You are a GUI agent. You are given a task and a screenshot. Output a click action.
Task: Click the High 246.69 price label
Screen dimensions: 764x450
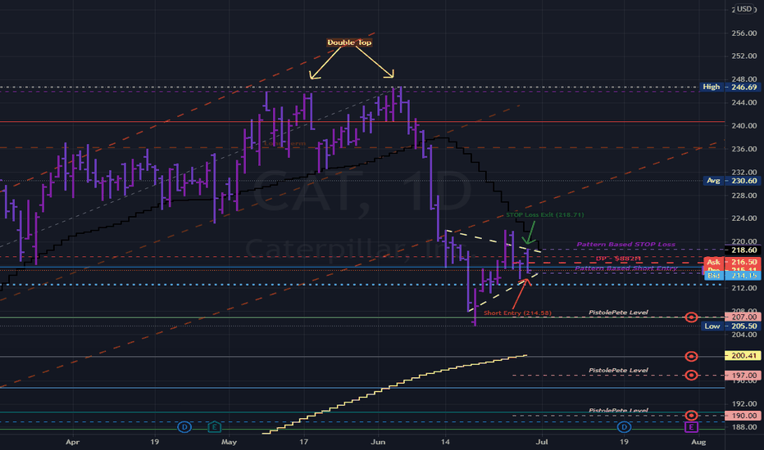pos(730,87)
